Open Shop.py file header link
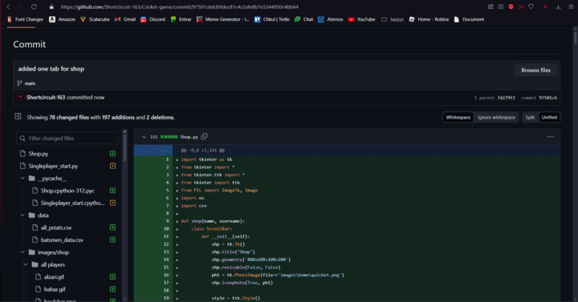The height and width of the screenshot is (302, 578). (x=189, y=137)
